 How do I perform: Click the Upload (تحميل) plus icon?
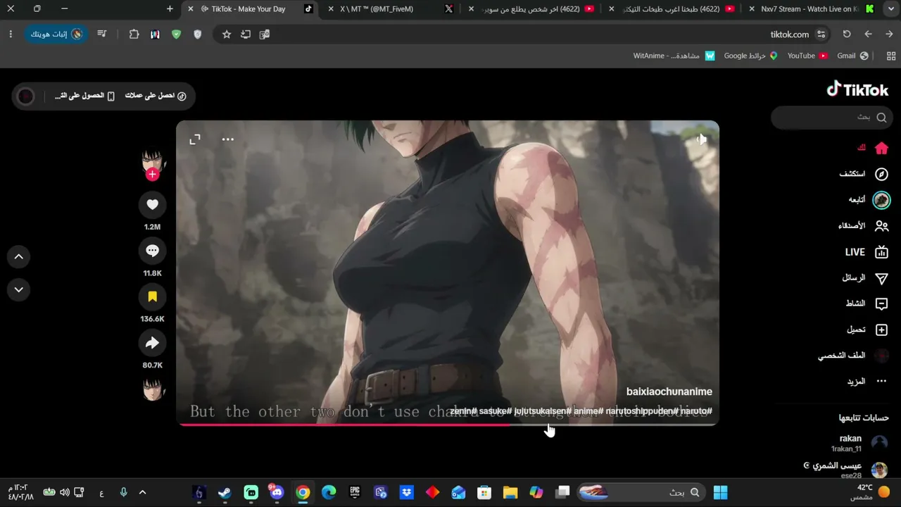(881, 330)
